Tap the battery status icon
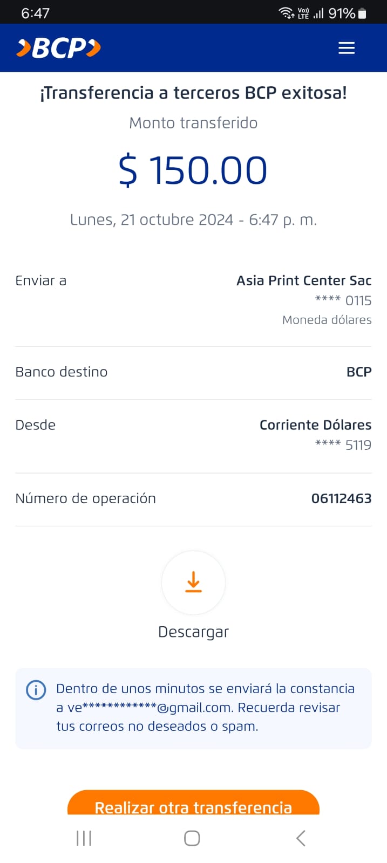387x863 pixels. point(362,13)
